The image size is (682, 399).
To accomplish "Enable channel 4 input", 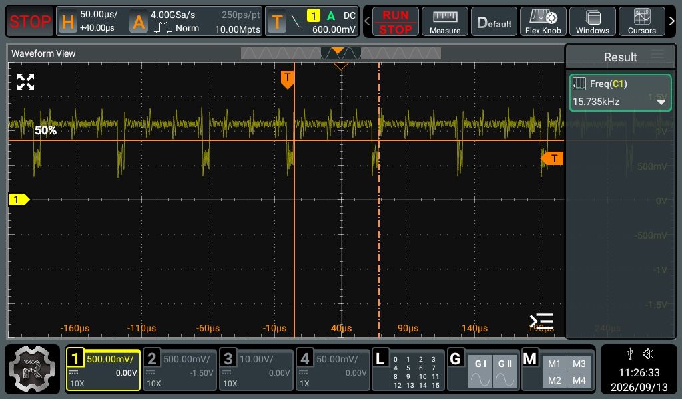I will coord(333,370).
